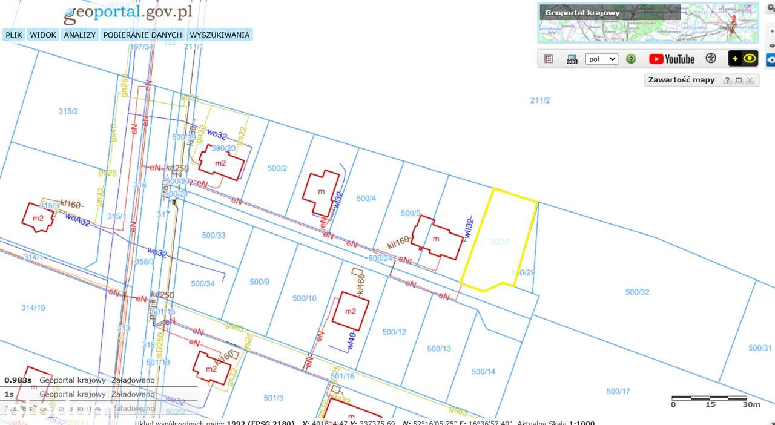Viewport: 775px width, 425px height.
Task: Click parcel label 500/14
Action: point(483,372)
